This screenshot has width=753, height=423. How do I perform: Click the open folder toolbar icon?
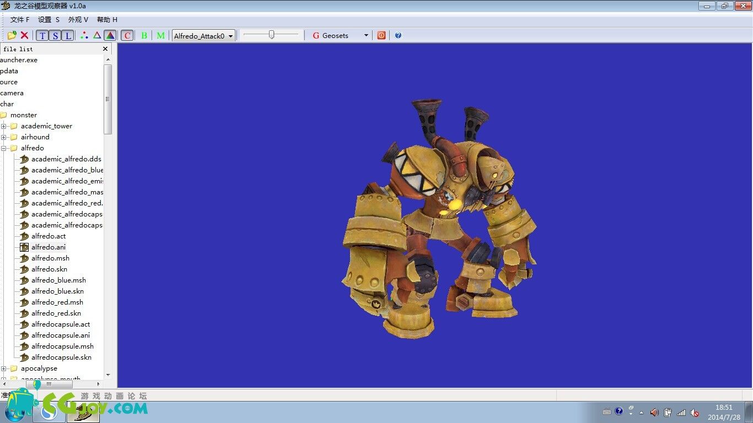[x=12, y=35]
